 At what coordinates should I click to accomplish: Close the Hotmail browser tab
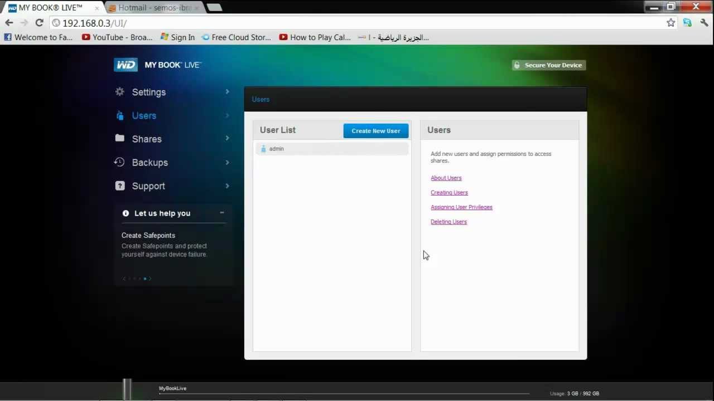click(196, 8)
